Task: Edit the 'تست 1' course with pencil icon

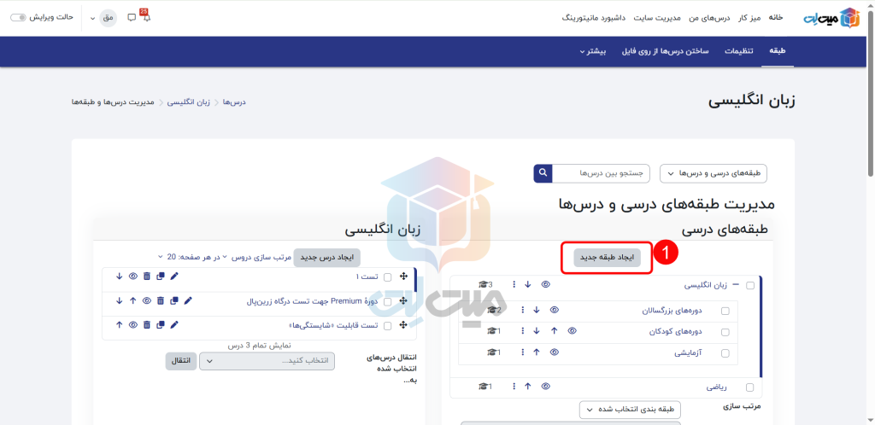Action: [174, 277]
